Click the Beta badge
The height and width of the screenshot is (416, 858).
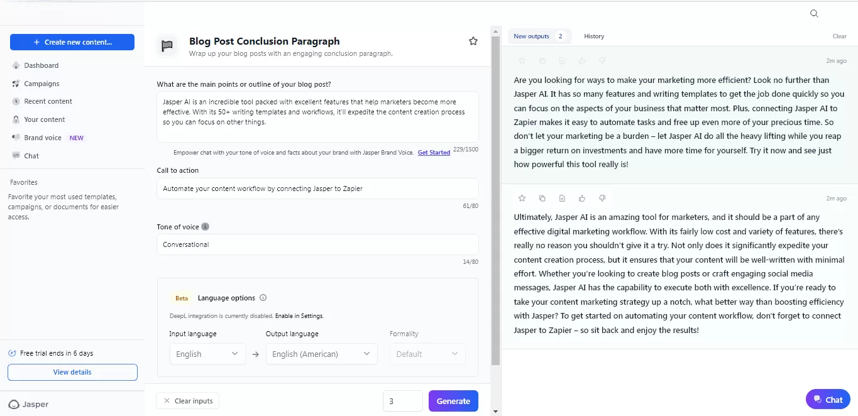click(182, 298)
